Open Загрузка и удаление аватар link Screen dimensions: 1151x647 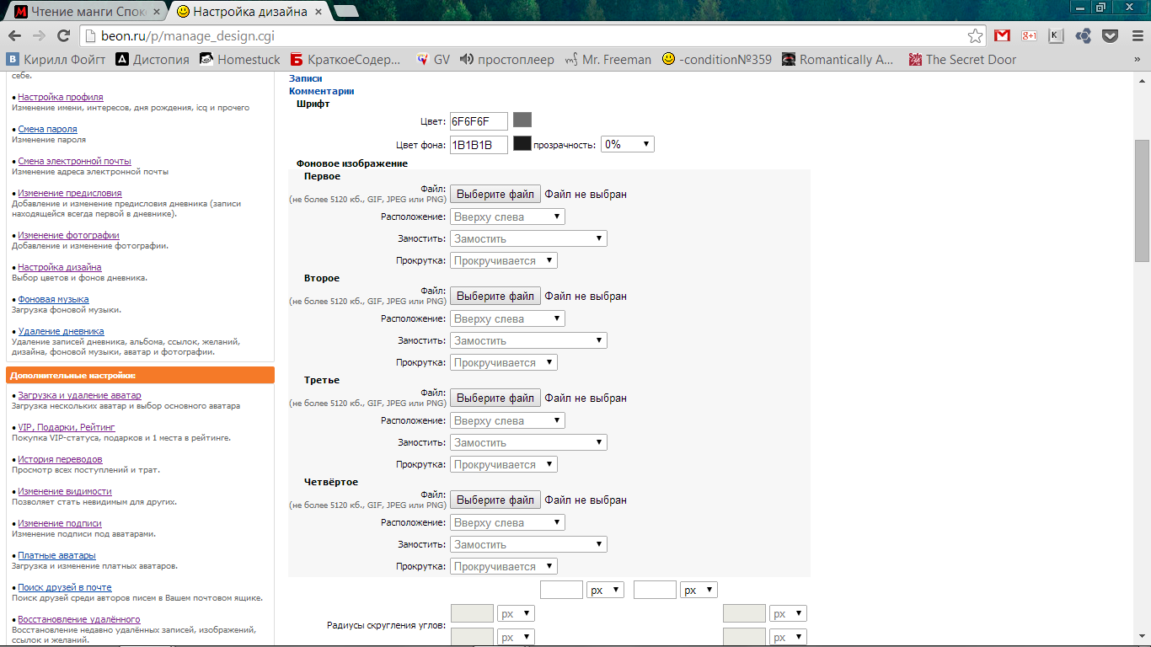click(x=79, y=395)
